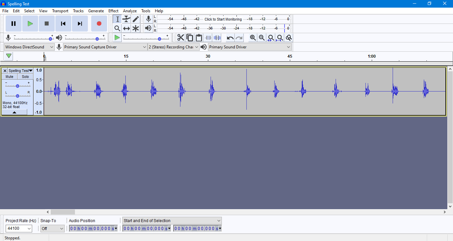The image size is (453, 241).
Task: Choose the Zoom magnifier tool
Action: [117, 29]
